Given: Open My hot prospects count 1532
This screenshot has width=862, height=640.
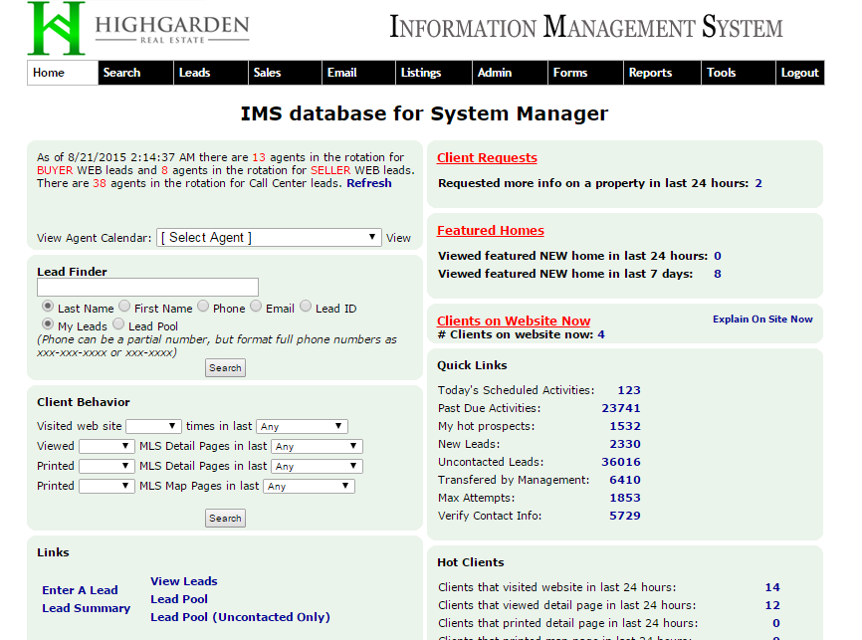Looking at the screenshot, I should pyautogui.click(x=625, y=426).
